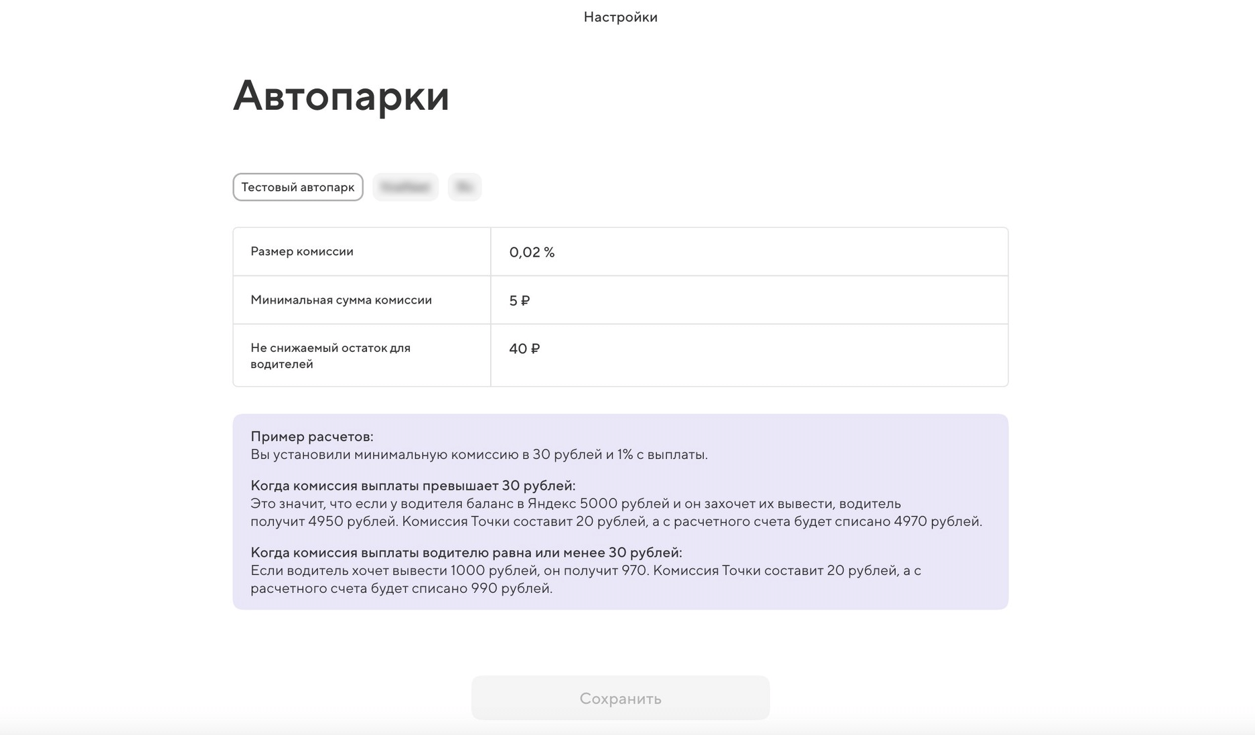This screenshot has width=1255, height=735.
Task: Click the line mentioning списано 4970 рублей
Action: point(616,521)
